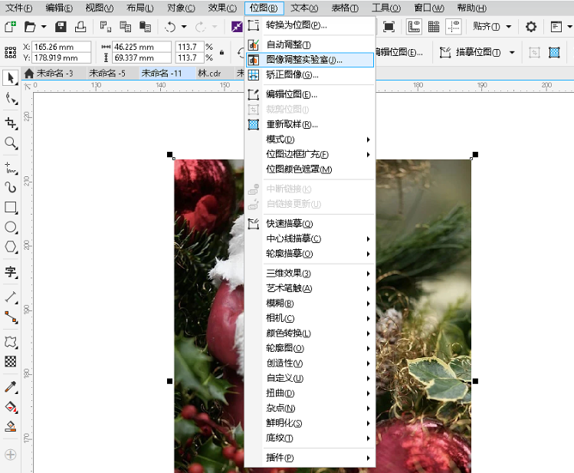Open the Options gear icon

click(x=530, y=27)
